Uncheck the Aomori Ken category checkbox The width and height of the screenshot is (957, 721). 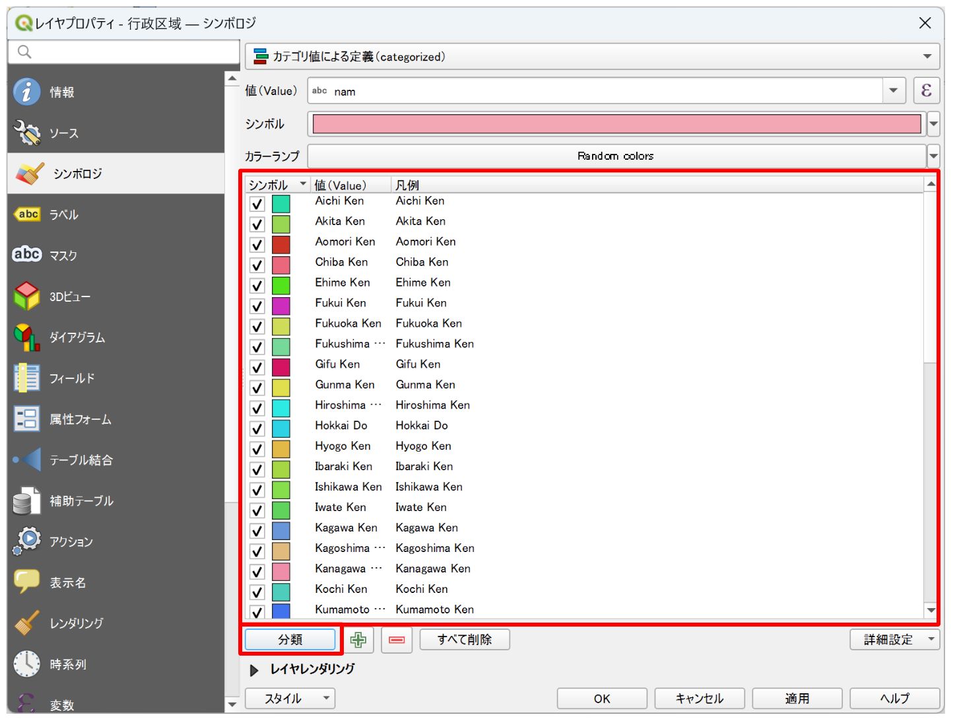[257, 245]
